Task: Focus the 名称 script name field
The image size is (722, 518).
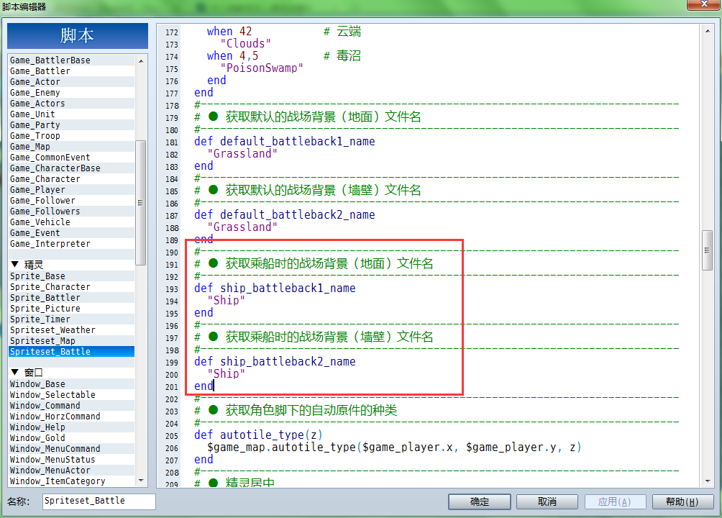Action: [99, 501]
